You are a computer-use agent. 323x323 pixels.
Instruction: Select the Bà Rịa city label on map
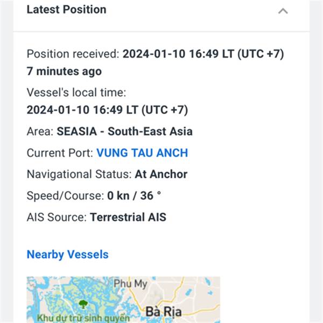[x=164, y=312]
